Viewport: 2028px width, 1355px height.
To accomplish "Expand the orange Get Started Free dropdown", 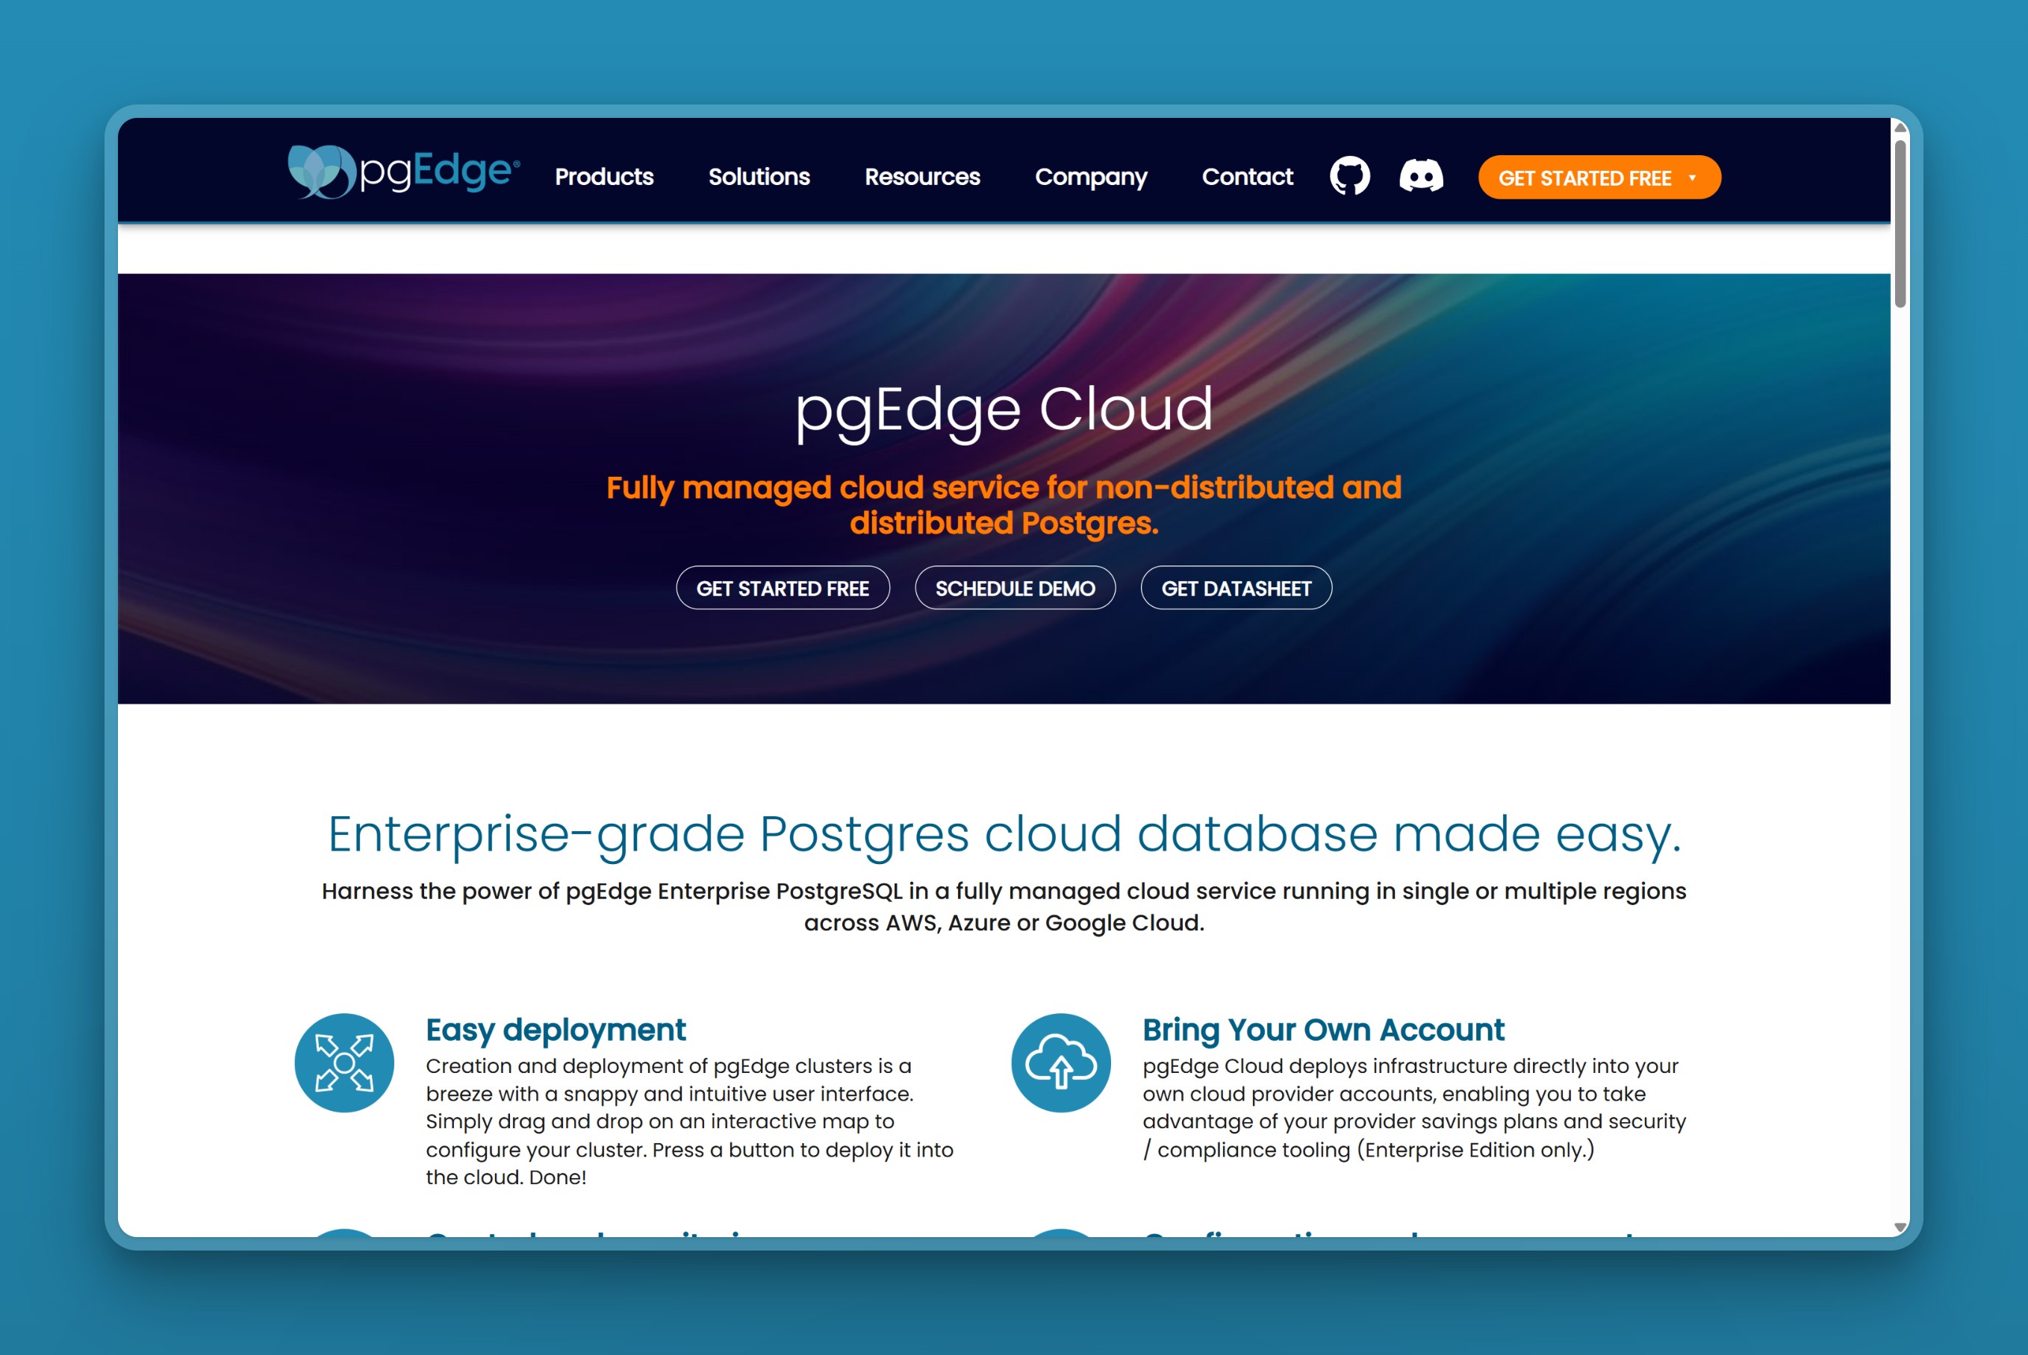I will click(x=1599, y=178).
